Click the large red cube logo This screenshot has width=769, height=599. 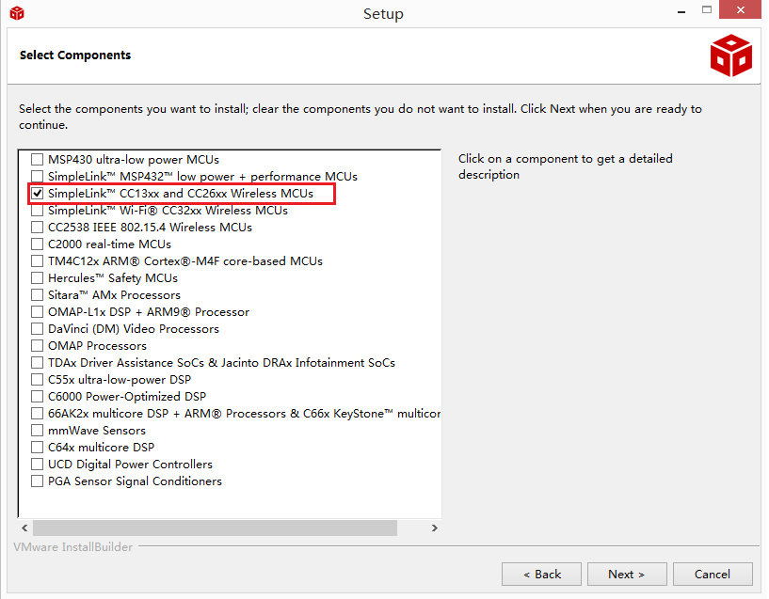[731, 55]
